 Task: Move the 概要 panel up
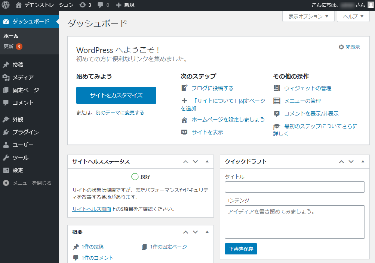click(185, 232)
